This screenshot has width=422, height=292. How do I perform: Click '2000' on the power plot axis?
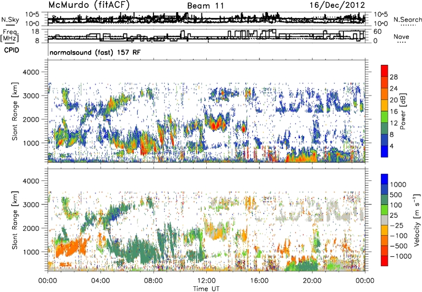pos(31,119)
